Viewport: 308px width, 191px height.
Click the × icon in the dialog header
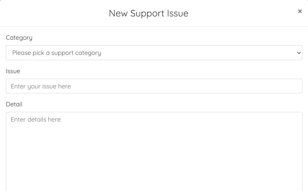coord(300,11)
